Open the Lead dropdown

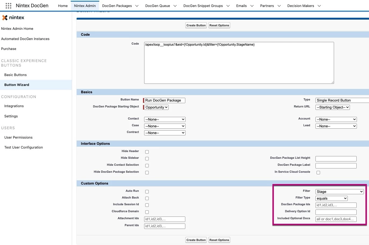[336, 126]
